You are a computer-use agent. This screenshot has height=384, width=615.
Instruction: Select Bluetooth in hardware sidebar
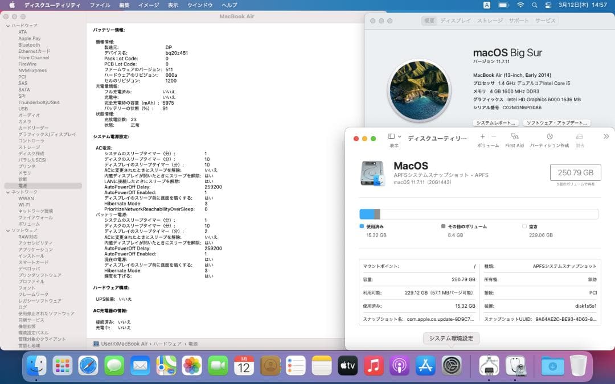[x=29, y=45]
